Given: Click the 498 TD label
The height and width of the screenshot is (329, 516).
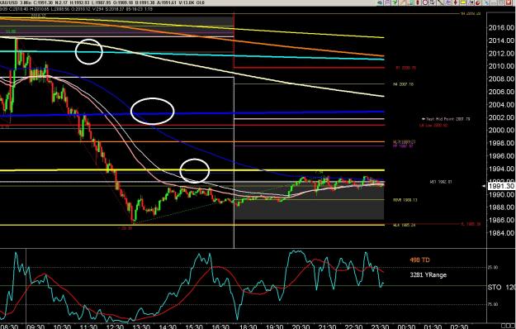Looking at the screenshot, I should 419,260.
